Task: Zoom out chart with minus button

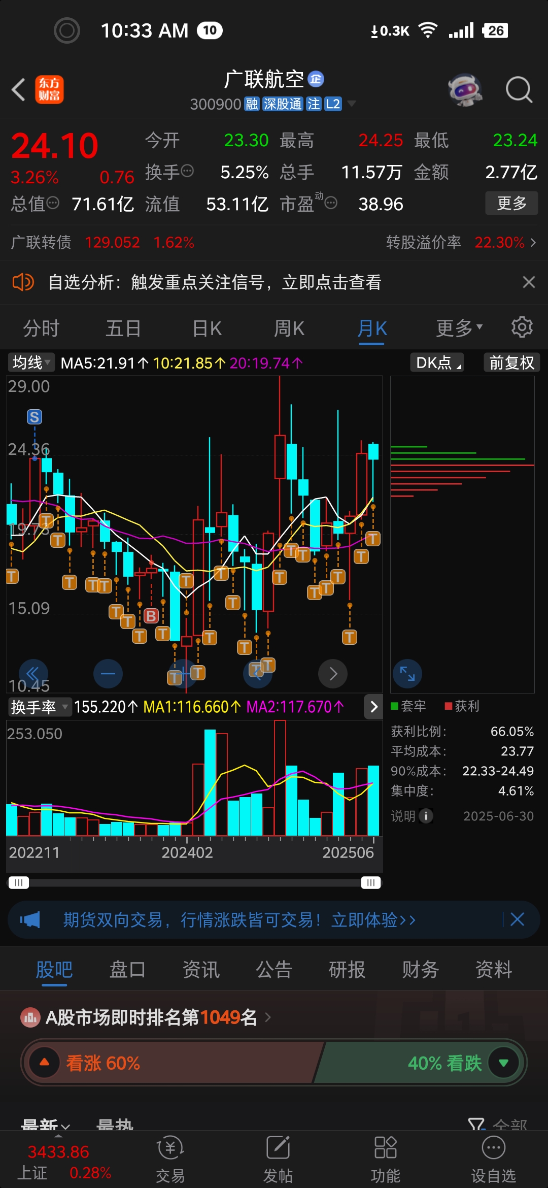Action: coord(108,674)
